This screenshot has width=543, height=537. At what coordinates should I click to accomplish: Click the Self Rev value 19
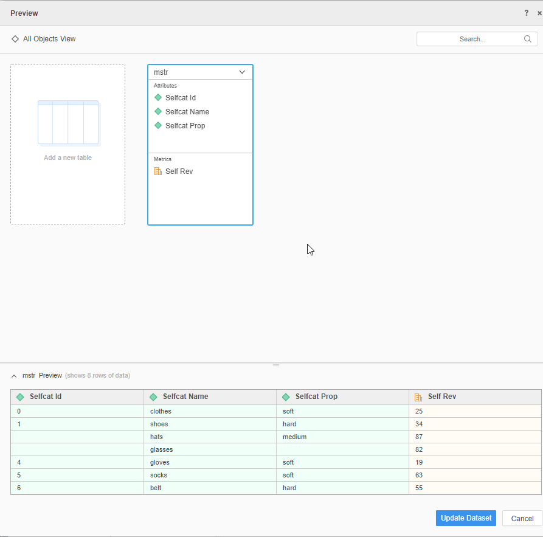click(475, 463)
